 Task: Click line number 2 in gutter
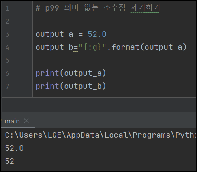pos(8,21)
